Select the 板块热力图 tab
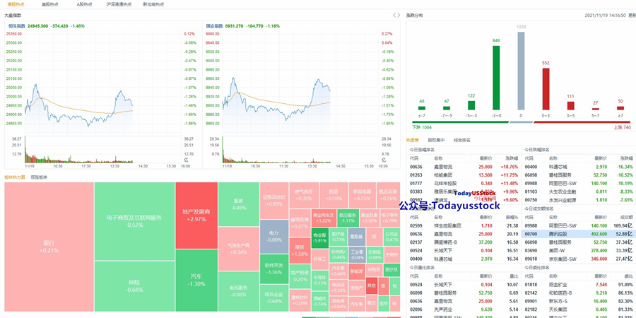636x318 pixels. tap(15, 177)
